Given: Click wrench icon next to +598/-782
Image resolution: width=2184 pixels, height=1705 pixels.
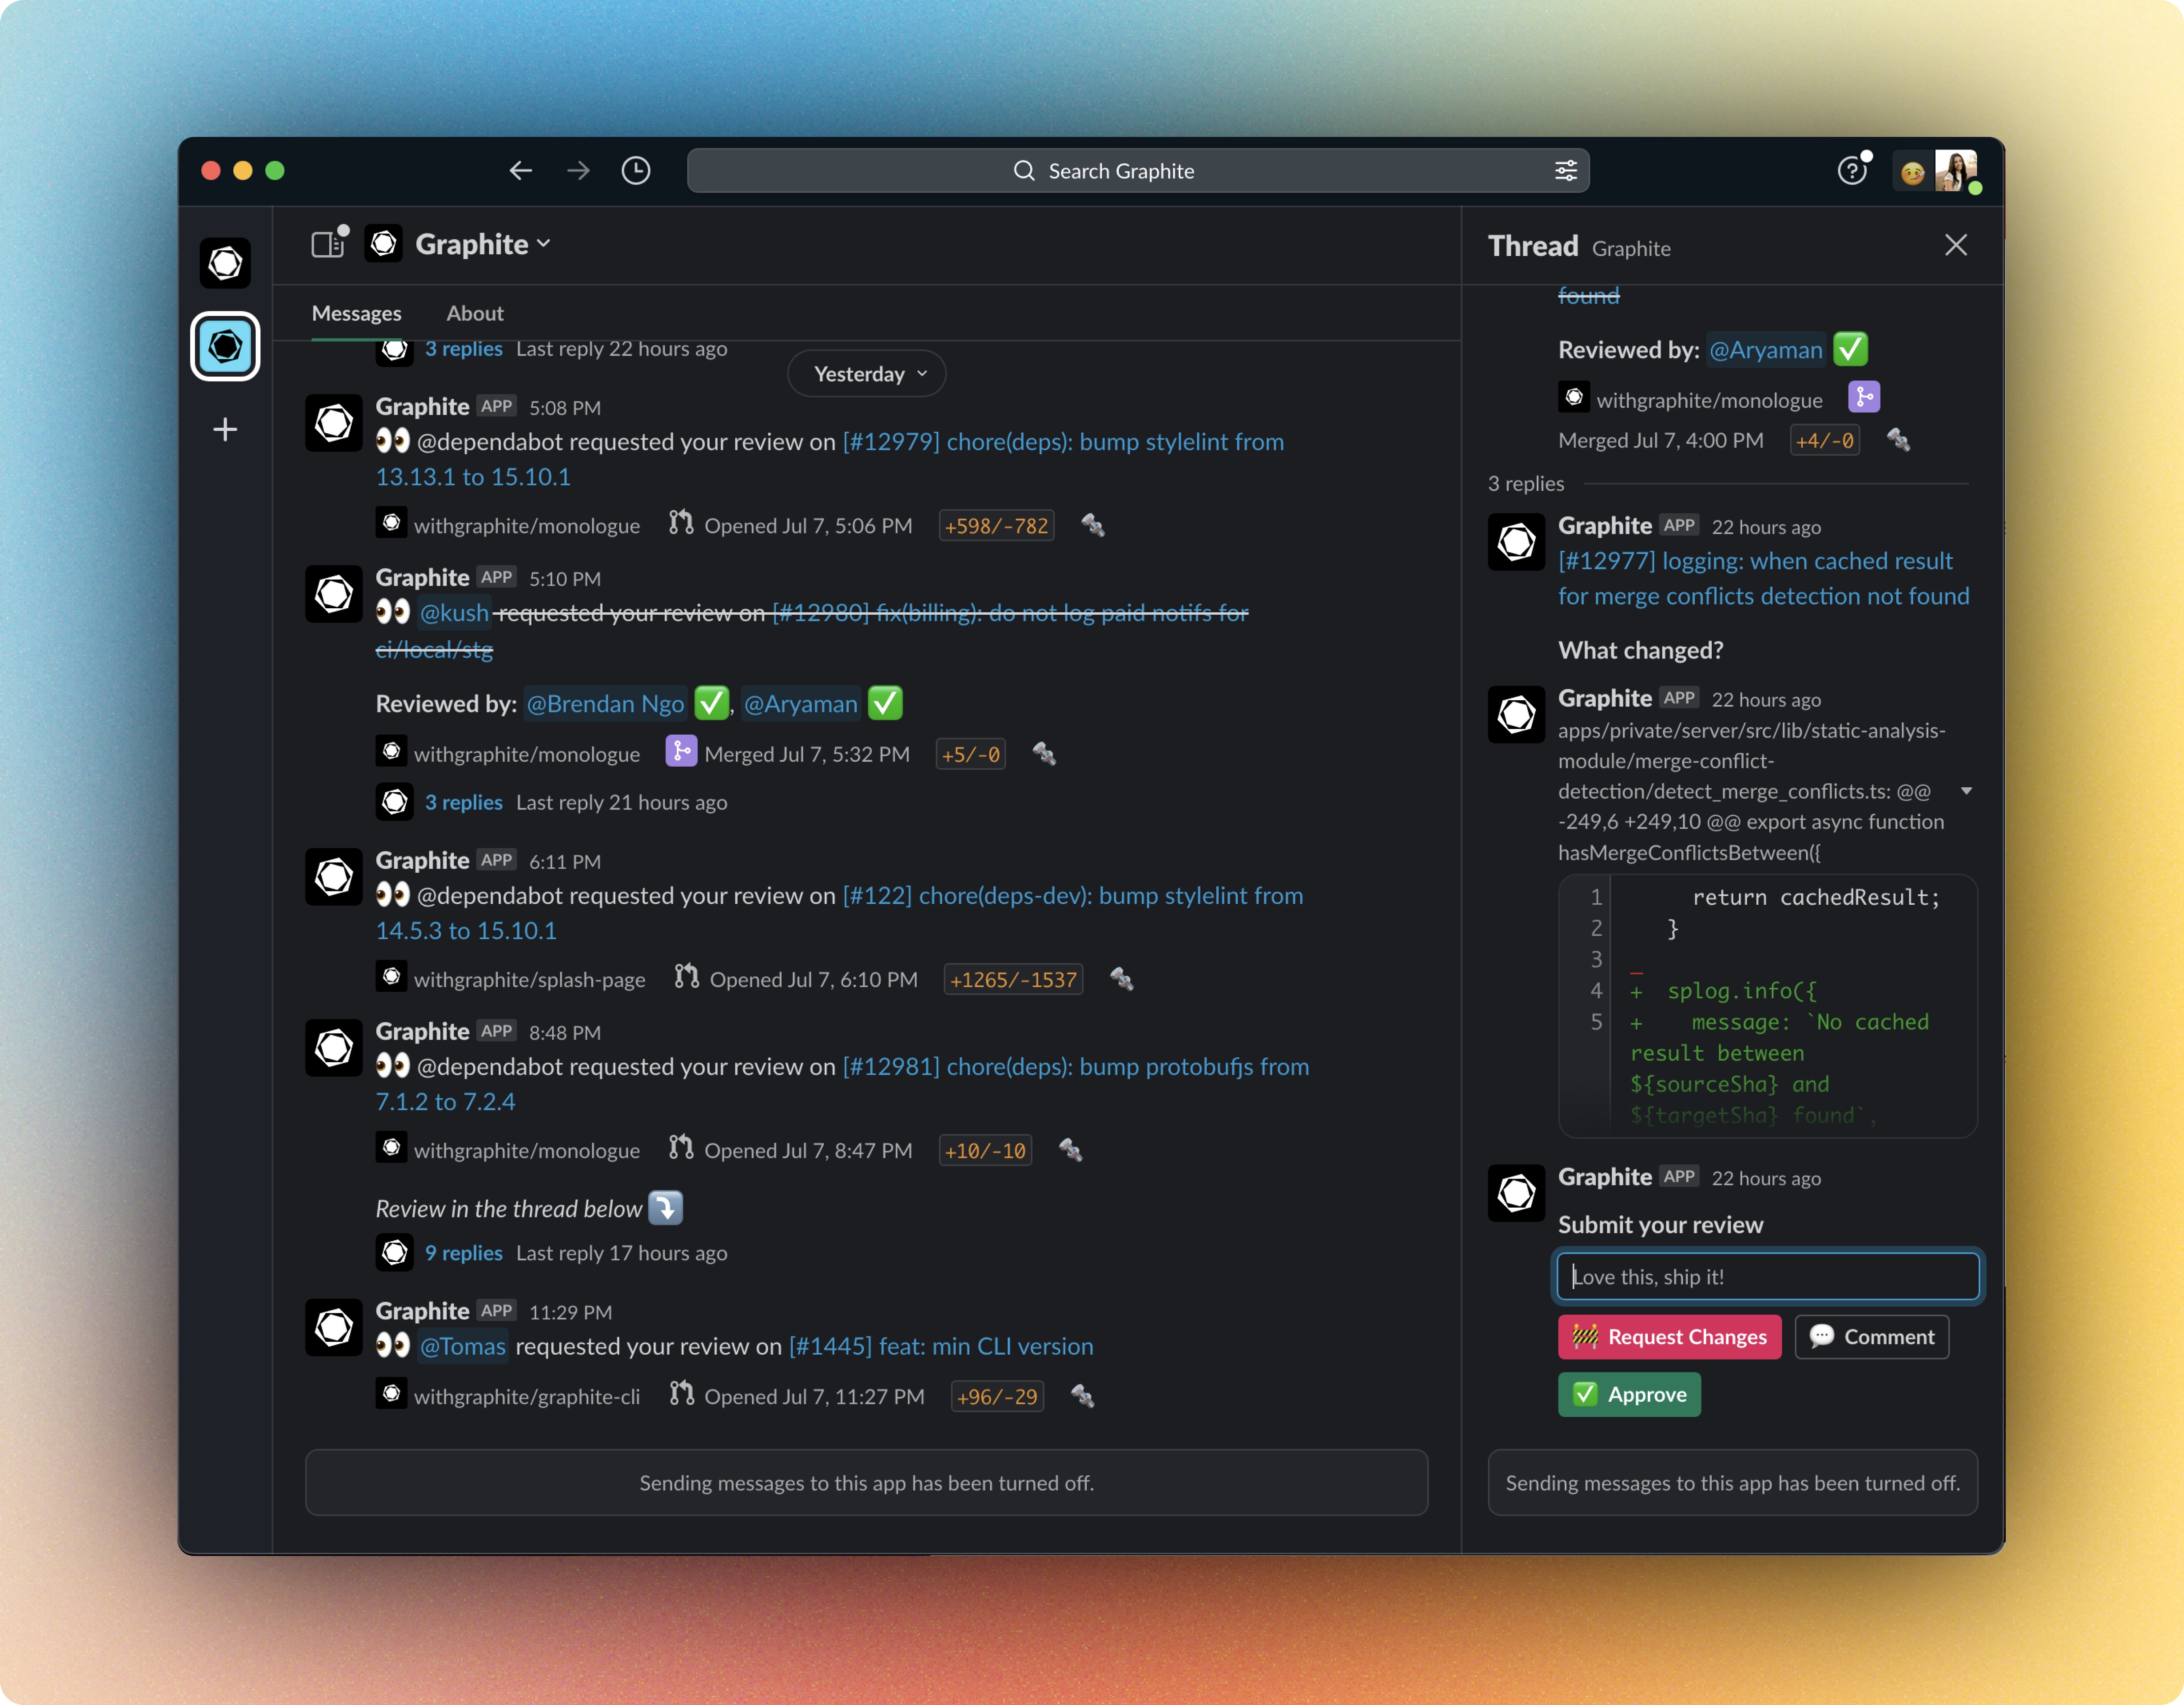Looking at the screenshot, I should coord(1093,525).
